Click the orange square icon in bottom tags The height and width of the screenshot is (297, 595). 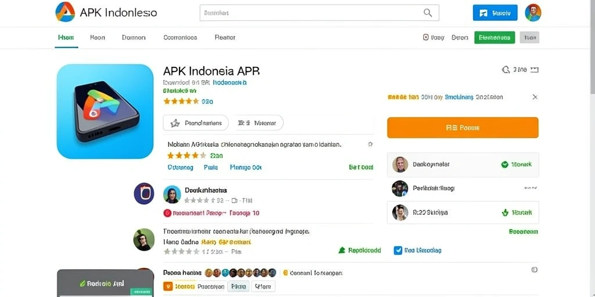pos(169,286)
